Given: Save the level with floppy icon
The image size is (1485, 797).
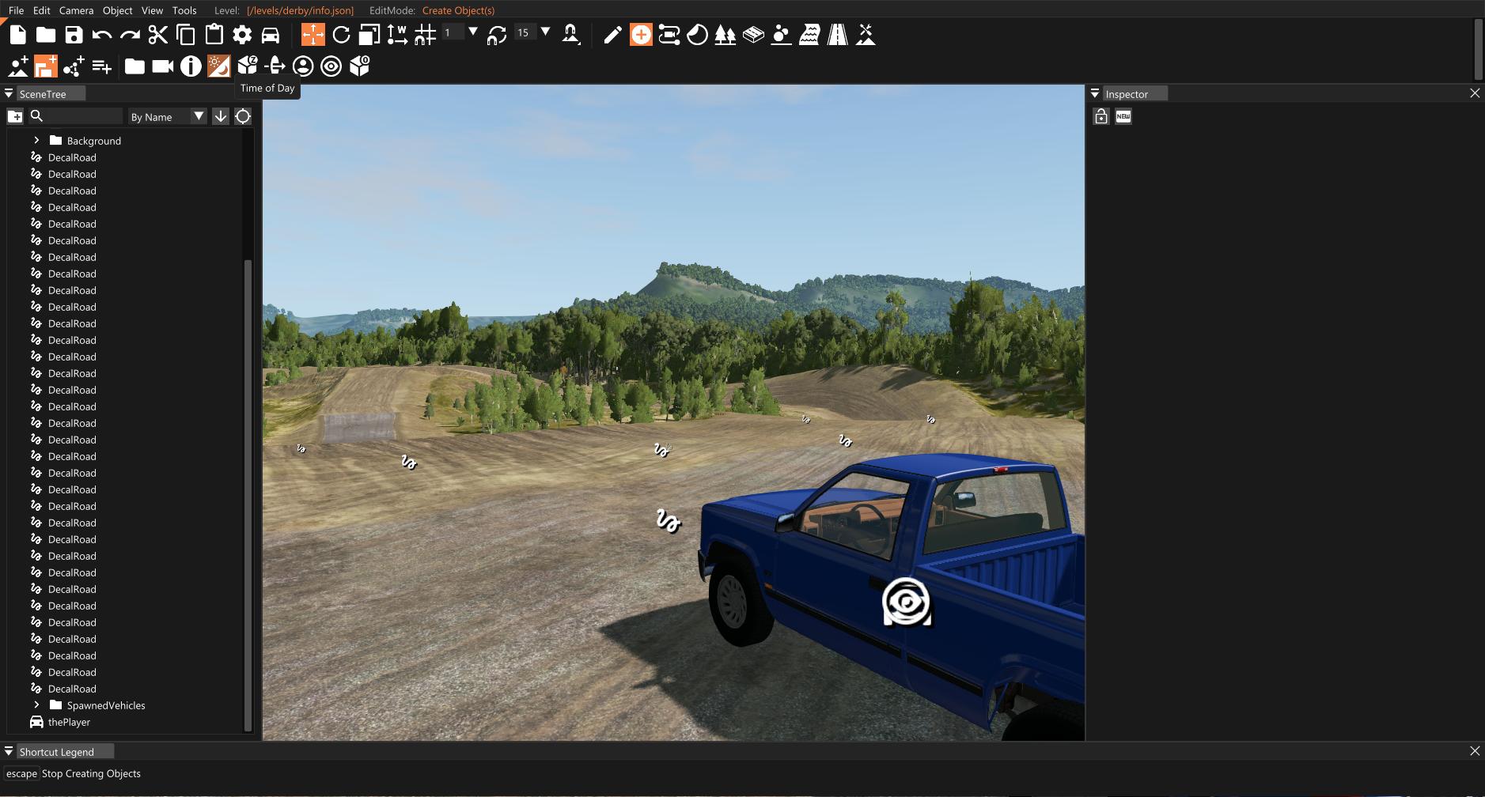Looking at the screenshot, I should pyautogui.click(x=74, y=35).
